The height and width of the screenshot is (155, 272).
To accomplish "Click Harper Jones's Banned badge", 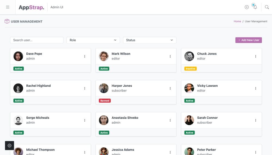I will click(105, 101).
